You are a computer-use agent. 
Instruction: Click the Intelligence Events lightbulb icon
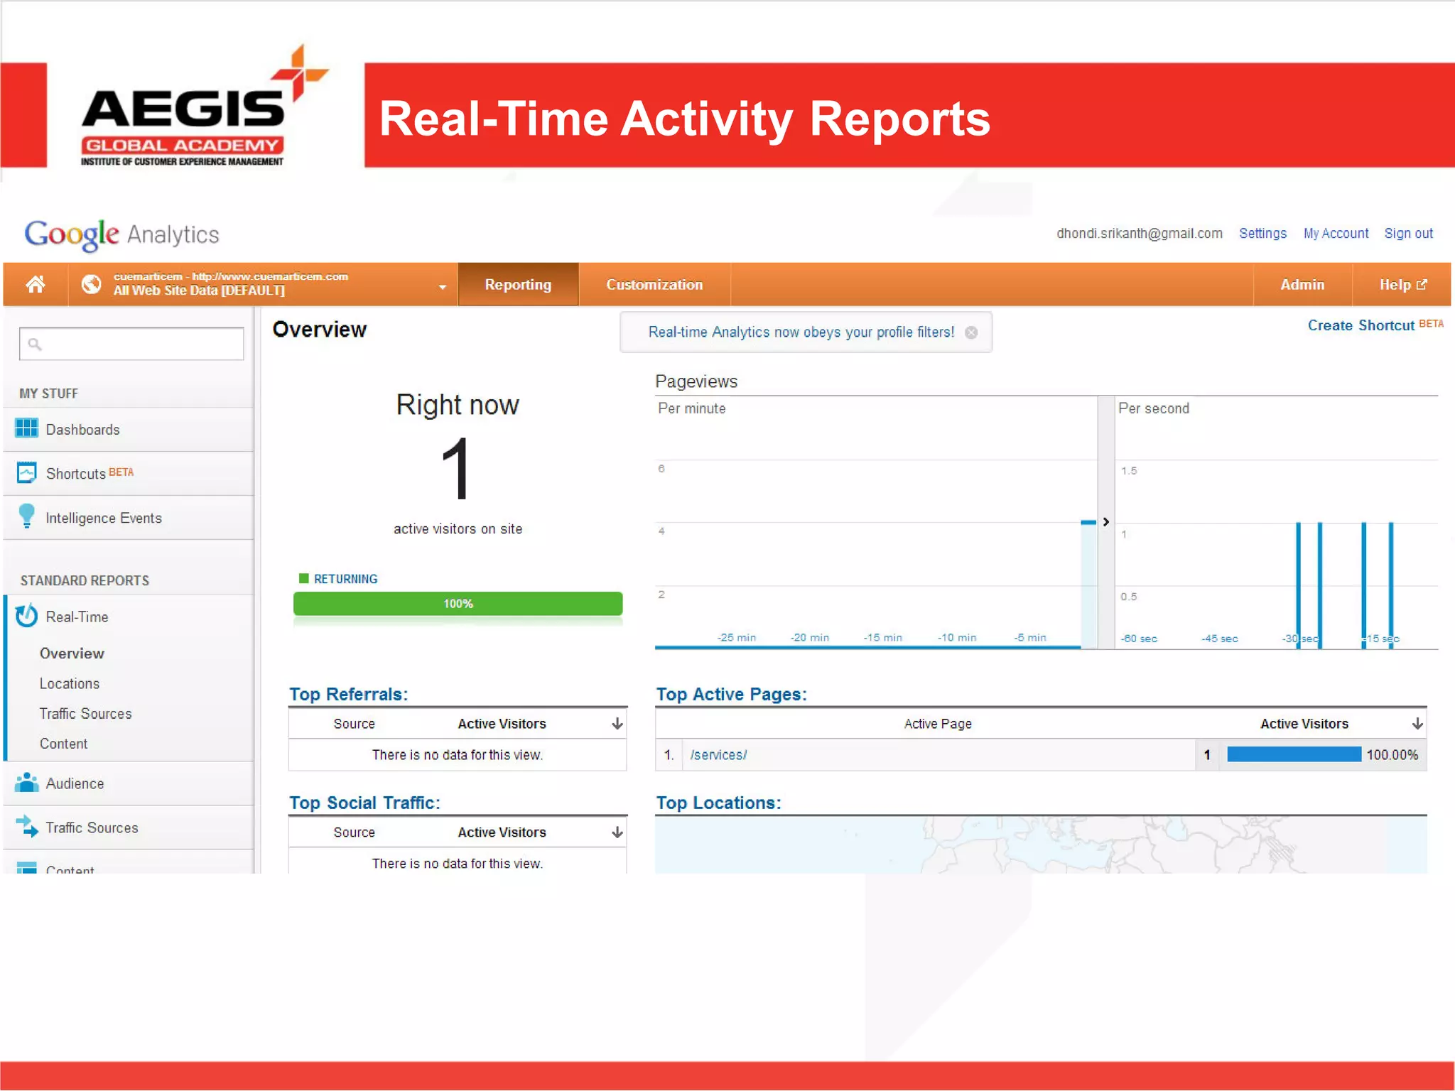click(26, 516)
